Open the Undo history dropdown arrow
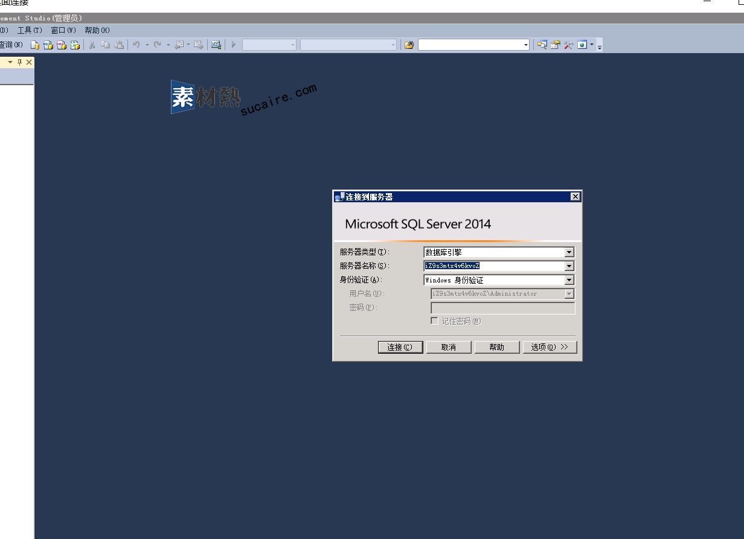This screenshot has height=539, width=744. point(147,45)
